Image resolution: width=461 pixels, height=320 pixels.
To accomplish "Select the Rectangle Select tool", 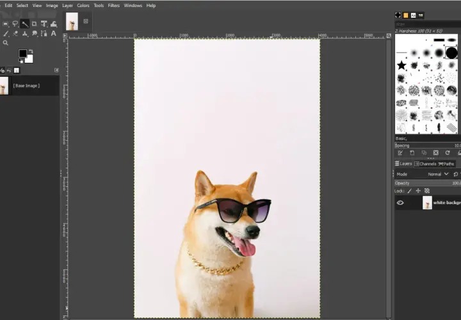I will click(x=5, y=24).
